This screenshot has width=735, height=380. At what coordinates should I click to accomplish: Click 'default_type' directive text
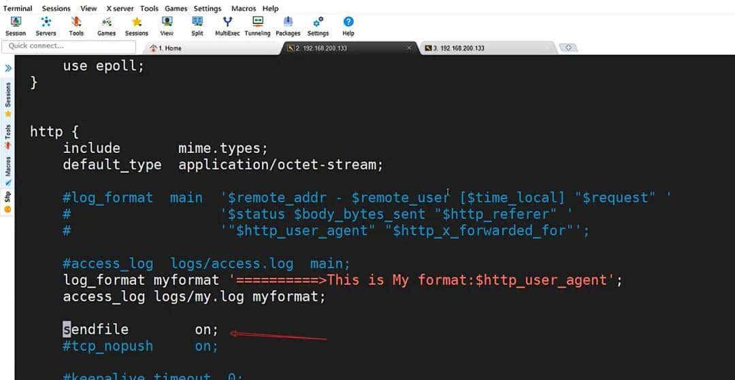pos(112,165)
